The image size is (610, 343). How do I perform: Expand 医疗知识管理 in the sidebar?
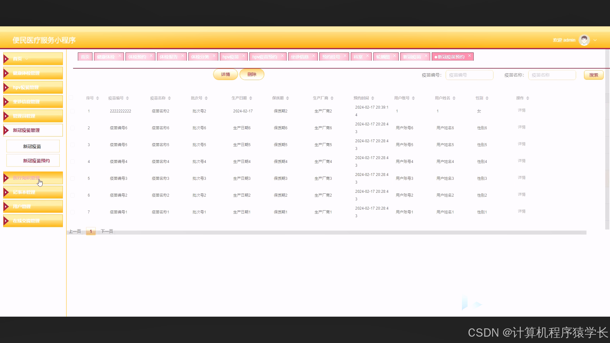click(33, 178)
